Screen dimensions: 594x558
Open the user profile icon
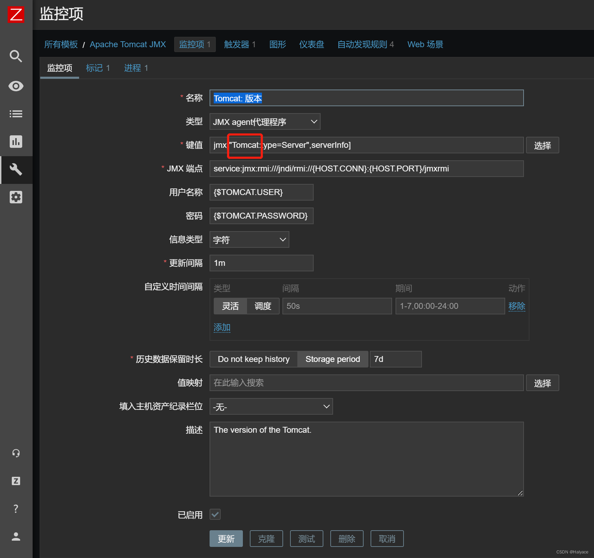16,536
